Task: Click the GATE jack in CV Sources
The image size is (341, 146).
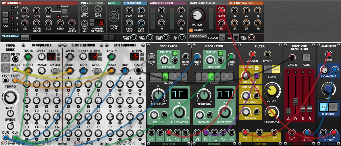Action: click(x=37, y=10)
